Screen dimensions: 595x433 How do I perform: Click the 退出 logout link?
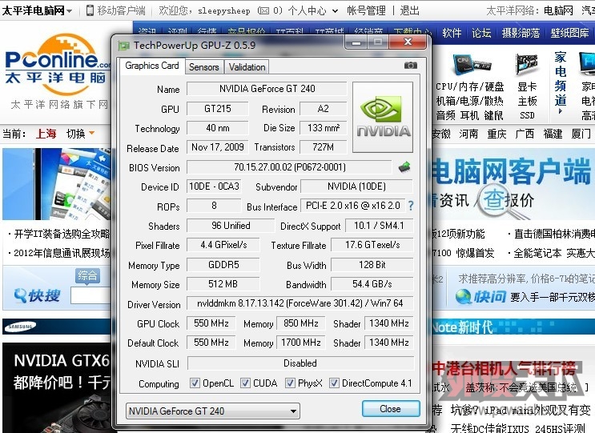click(409, 10)
